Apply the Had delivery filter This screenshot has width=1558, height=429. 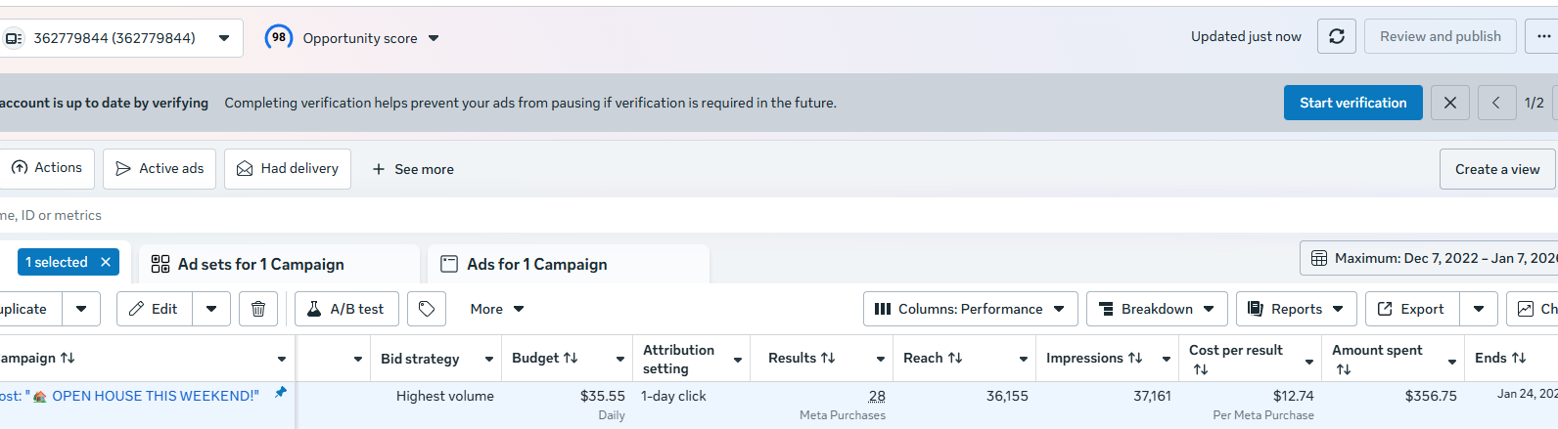tap(288, 169)
